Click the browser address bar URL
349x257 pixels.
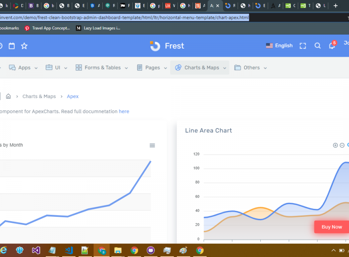point(124,18)
